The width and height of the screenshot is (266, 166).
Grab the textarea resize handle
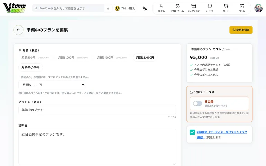pos(175,163)
